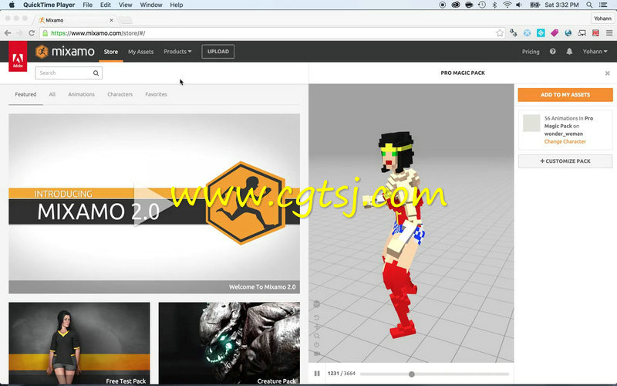Open the Products dropdown menu
The width and height of the screenshot is (617, 386).
177,52
